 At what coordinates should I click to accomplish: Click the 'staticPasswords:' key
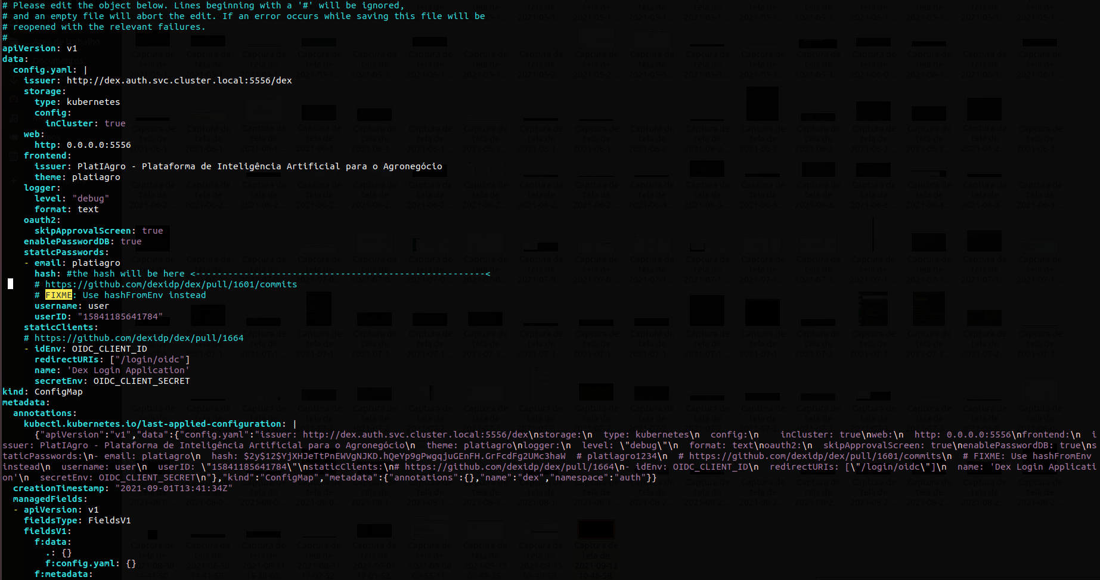67,252
